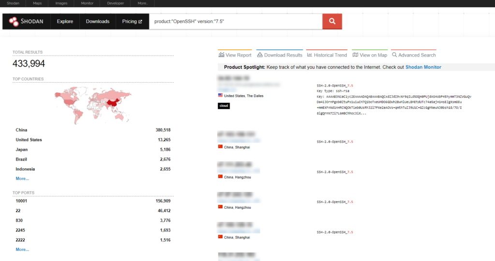This screenshot has height=261, width=495.
Task: Click the Advanced Search magnifier icon
Action: coord(394,55)
